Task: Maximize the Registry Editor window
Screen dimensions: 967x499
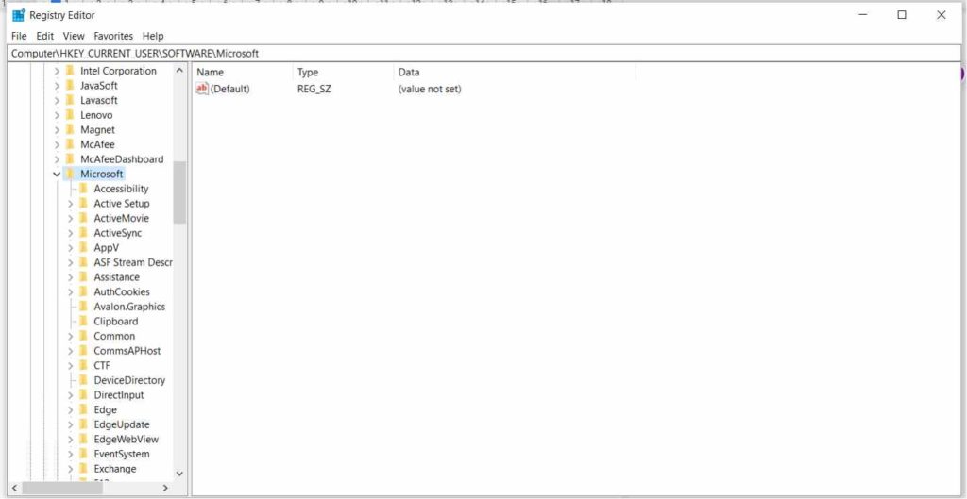Action: click(x=902, y=15)
